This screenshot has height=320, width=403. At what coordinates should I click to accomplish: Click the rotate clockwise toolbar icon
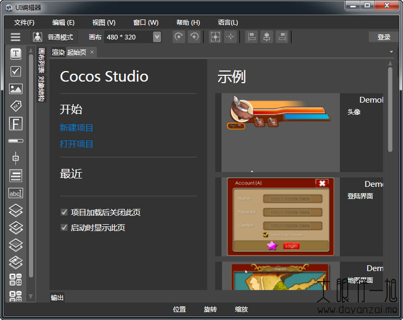(179, 37)
